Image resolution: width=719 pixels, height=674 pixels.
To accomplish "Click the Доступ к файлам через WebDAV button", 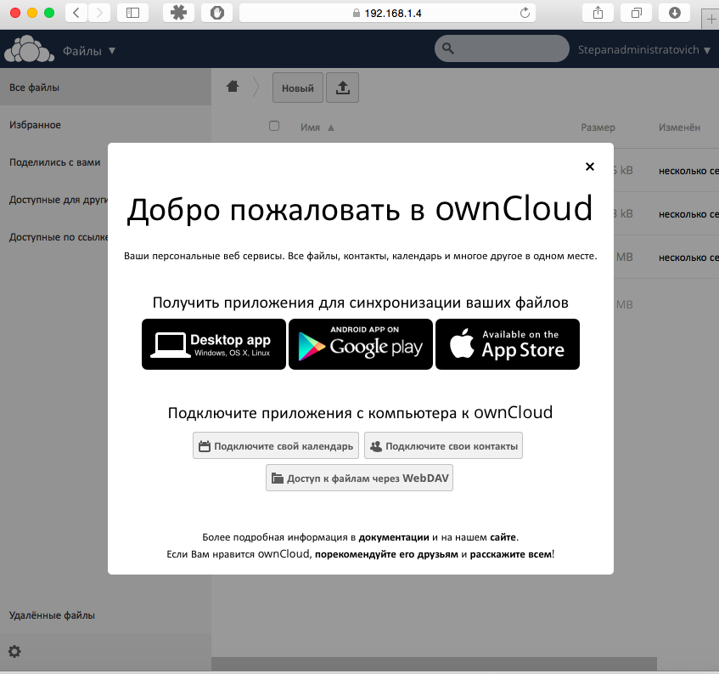I will pyautogui.click(x=359, y=477).
